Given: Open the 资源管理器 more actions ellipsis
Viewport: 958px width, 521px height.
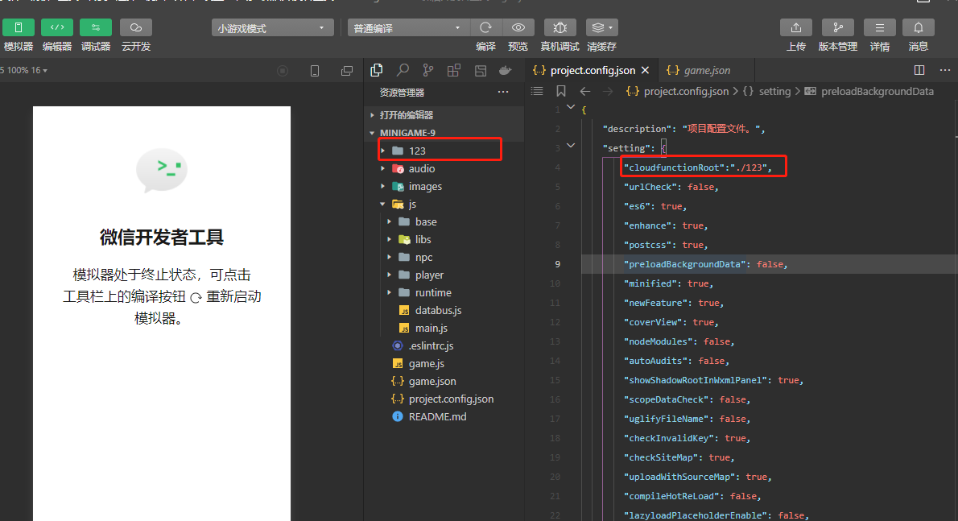Looking at the screenshot, I should pyautogui.click(x=503, y=93).
